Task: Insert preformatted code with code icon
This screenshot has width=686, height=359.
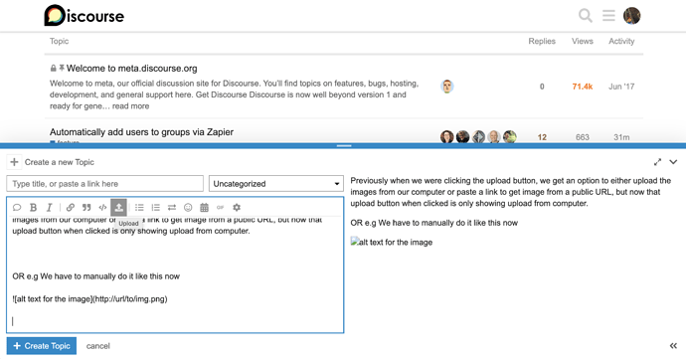Action: point(102,208)
